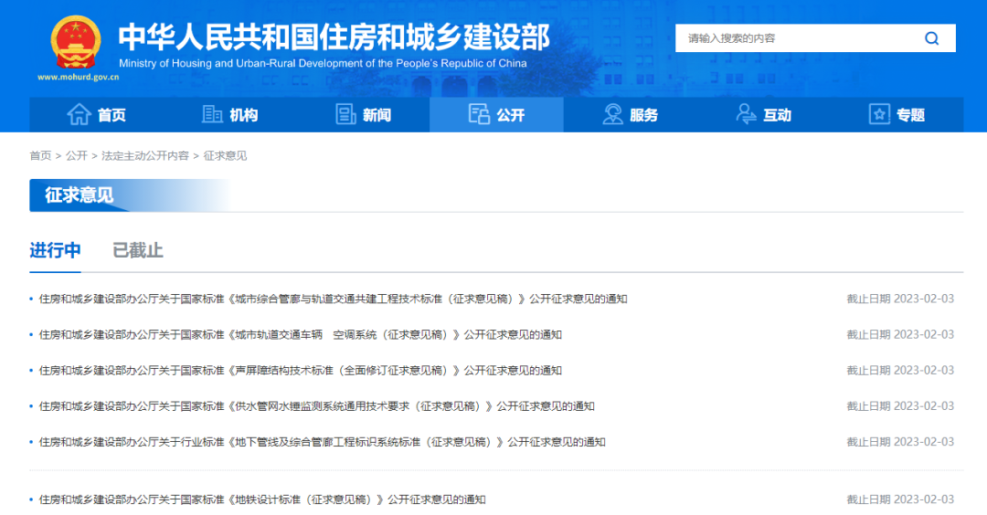This screenshot has width=987, height=515.
Task: Click the star badge icon beside 专题
Action: click(879, 114)
